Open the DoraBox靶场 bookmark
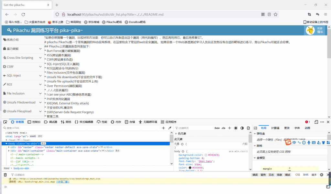 coord(135,22)
